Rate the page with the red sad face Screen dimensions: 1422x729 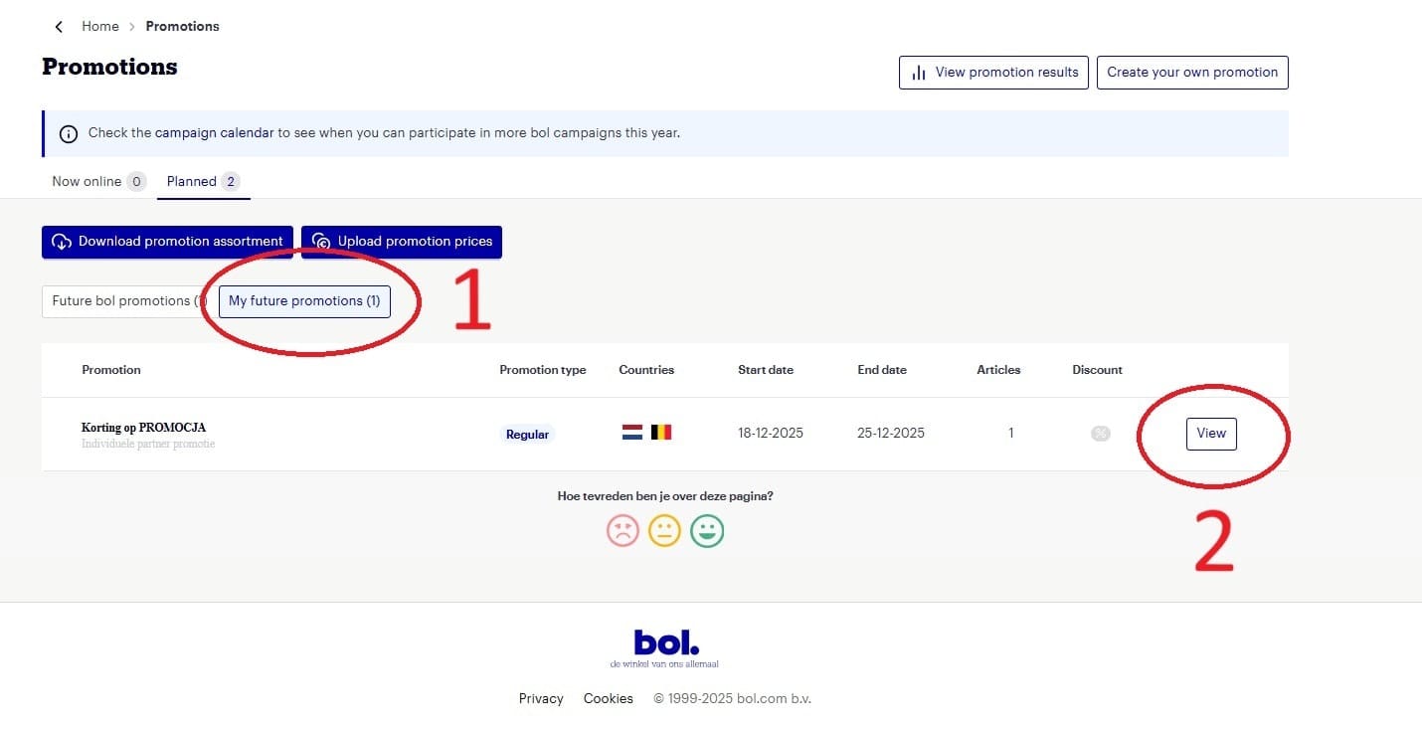pos(622,530)
